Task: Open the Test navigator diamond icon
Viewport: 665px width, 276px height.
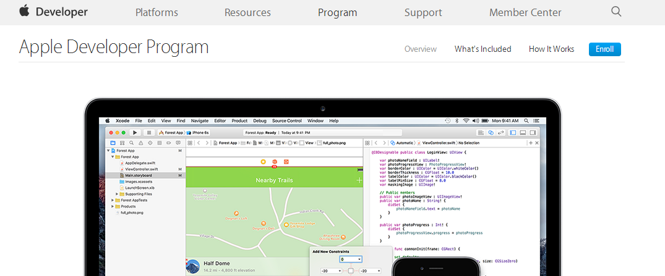Action: point(150,143)
